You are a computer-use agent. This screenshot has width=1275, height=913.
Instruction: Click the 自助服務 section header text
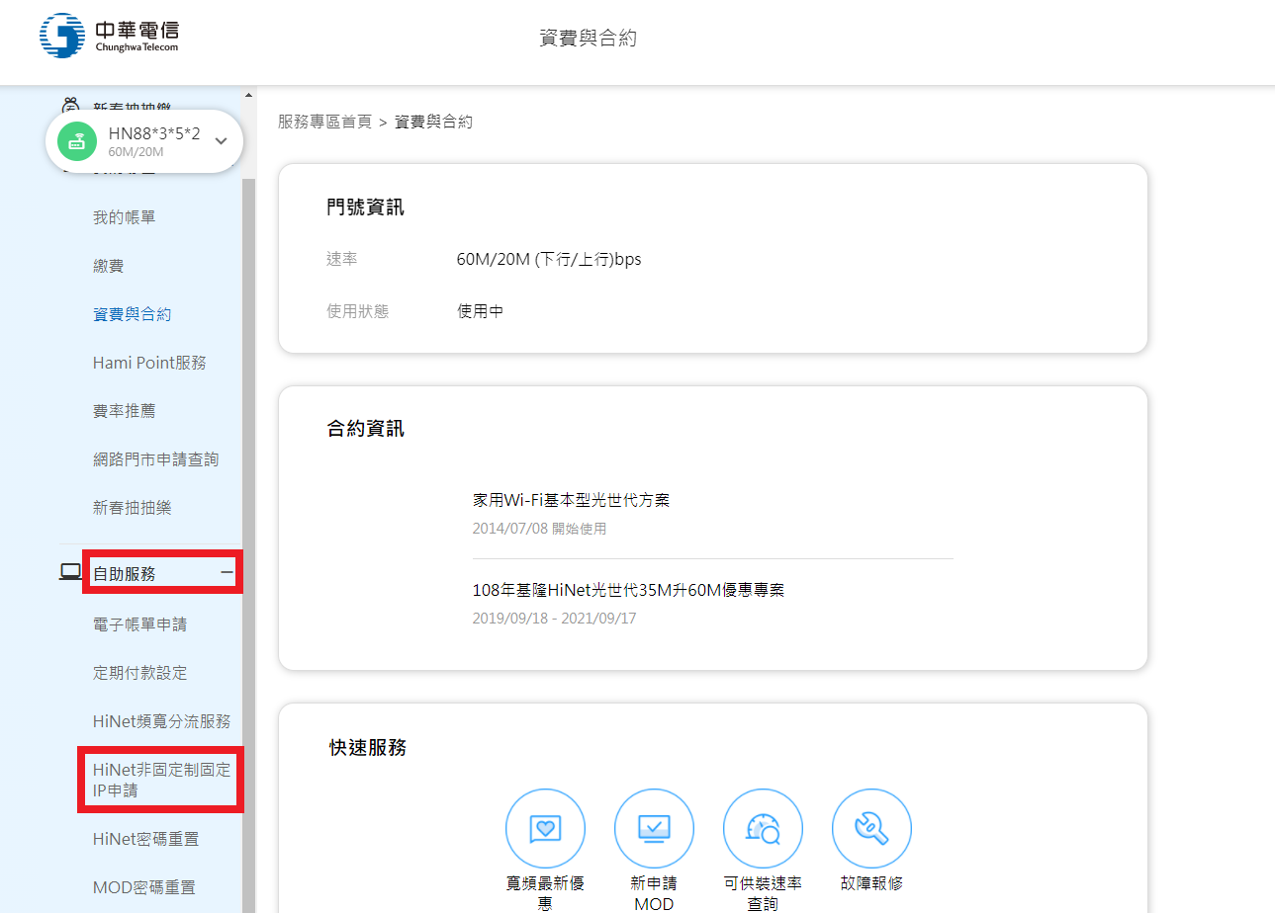pyautogui.click(x=124, y=573)
